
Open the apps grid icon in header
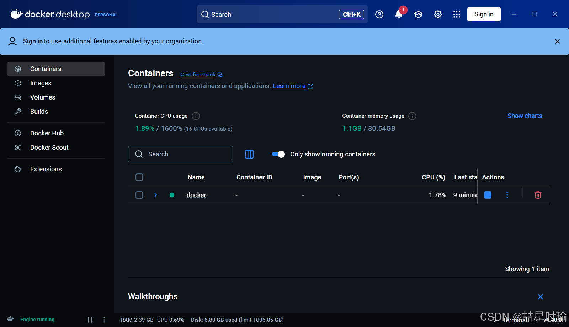457,14
